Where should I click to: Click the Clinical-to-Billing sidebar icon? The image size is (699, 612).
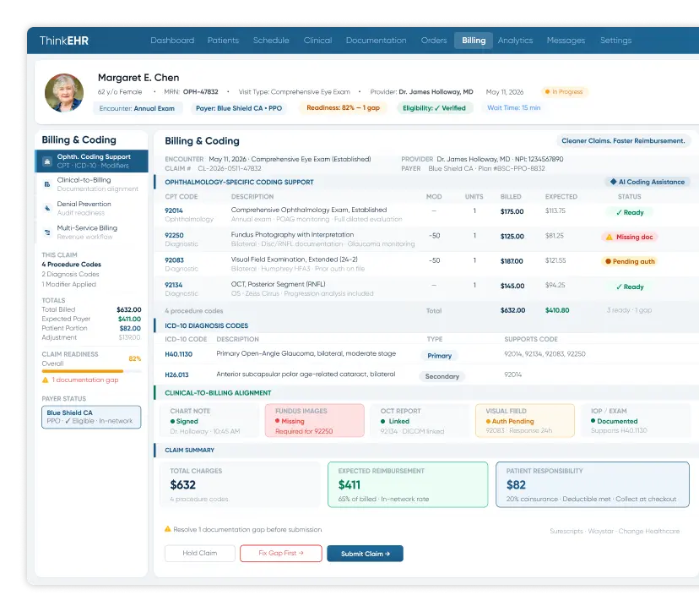47,184
